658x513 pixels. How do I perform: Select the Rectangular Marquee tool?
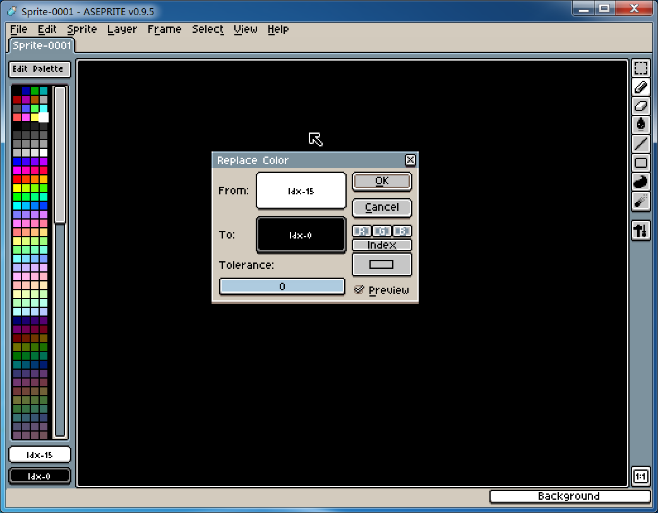pos(640,69)
